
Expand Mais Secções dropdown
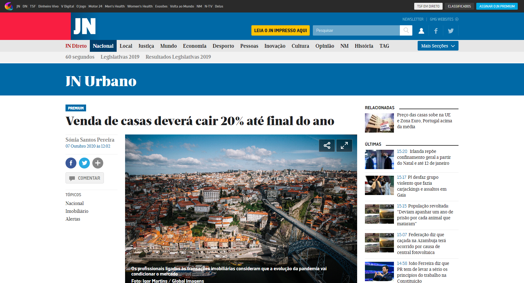(438, 46)
